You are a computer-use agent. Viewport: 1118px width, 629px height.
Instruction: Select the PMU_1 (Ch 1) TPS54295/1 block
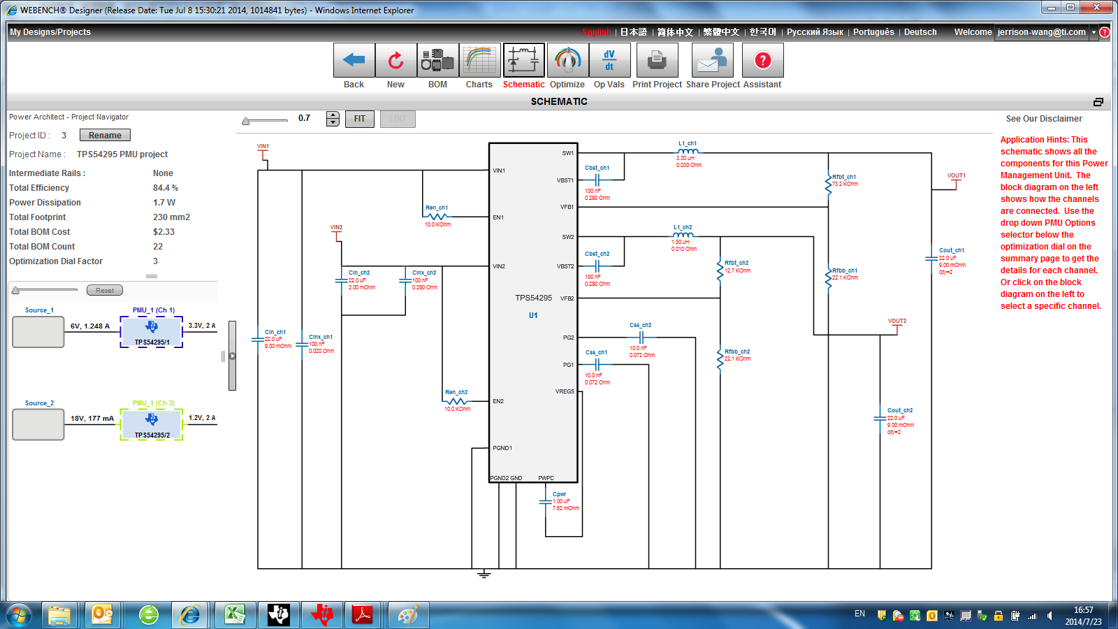152,332
